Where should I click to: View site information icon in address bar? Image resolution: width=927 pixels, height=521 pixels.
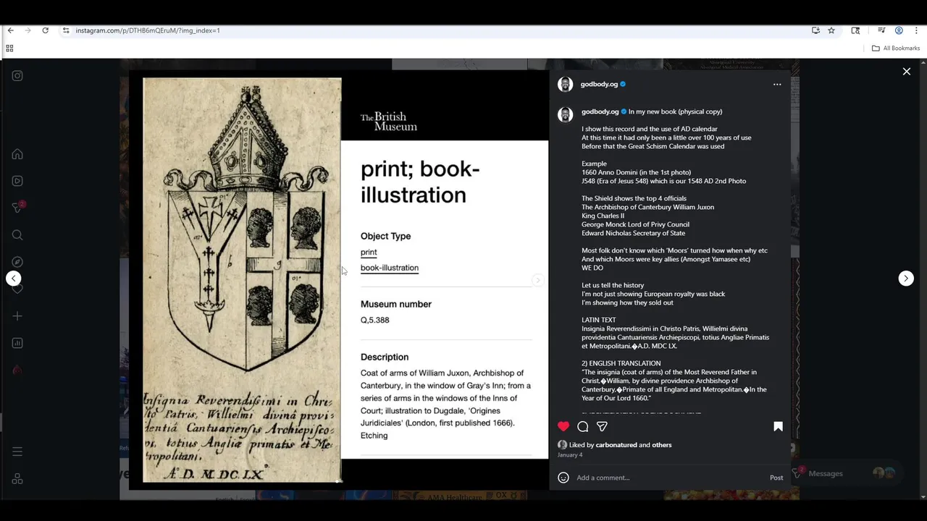[x=65, y=30]
